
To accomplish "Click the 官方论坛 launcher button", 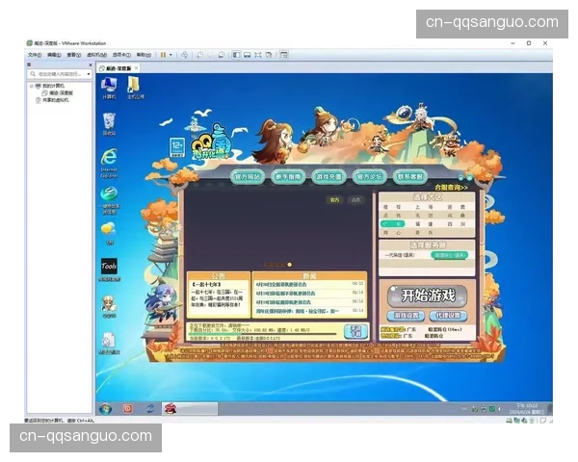I will [369, 177].
